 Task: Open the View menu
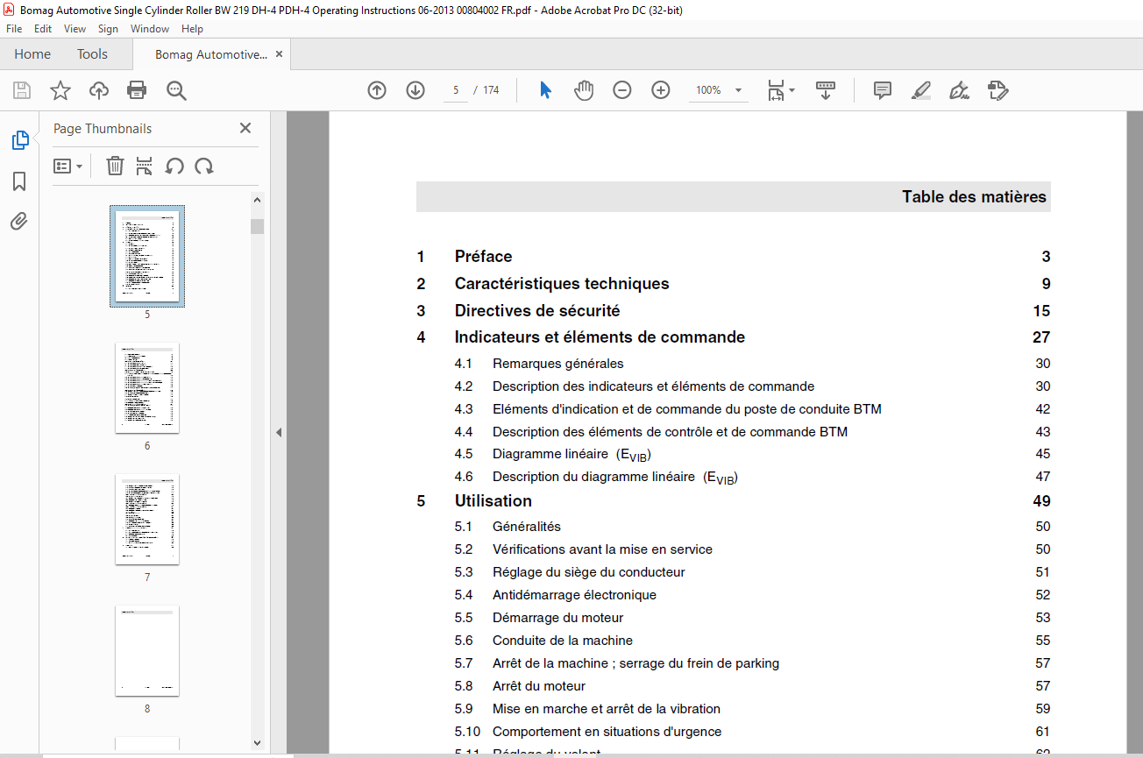75,29
